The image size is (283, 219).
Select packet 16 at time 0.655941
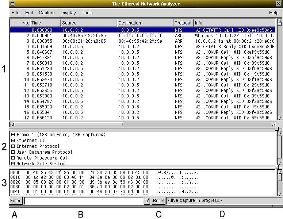142,112
